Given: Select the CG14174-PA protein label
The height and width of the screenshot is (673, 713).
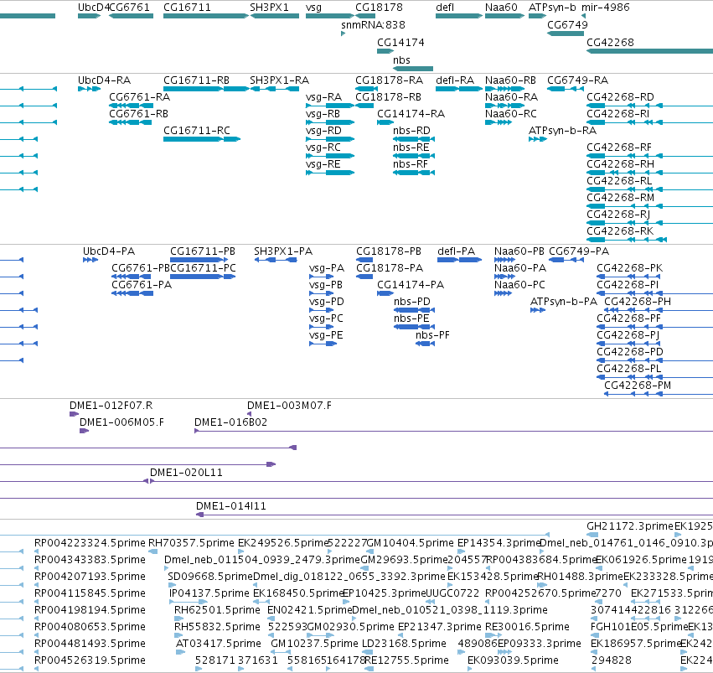Looking at the screenshot, I should (411, 285).
